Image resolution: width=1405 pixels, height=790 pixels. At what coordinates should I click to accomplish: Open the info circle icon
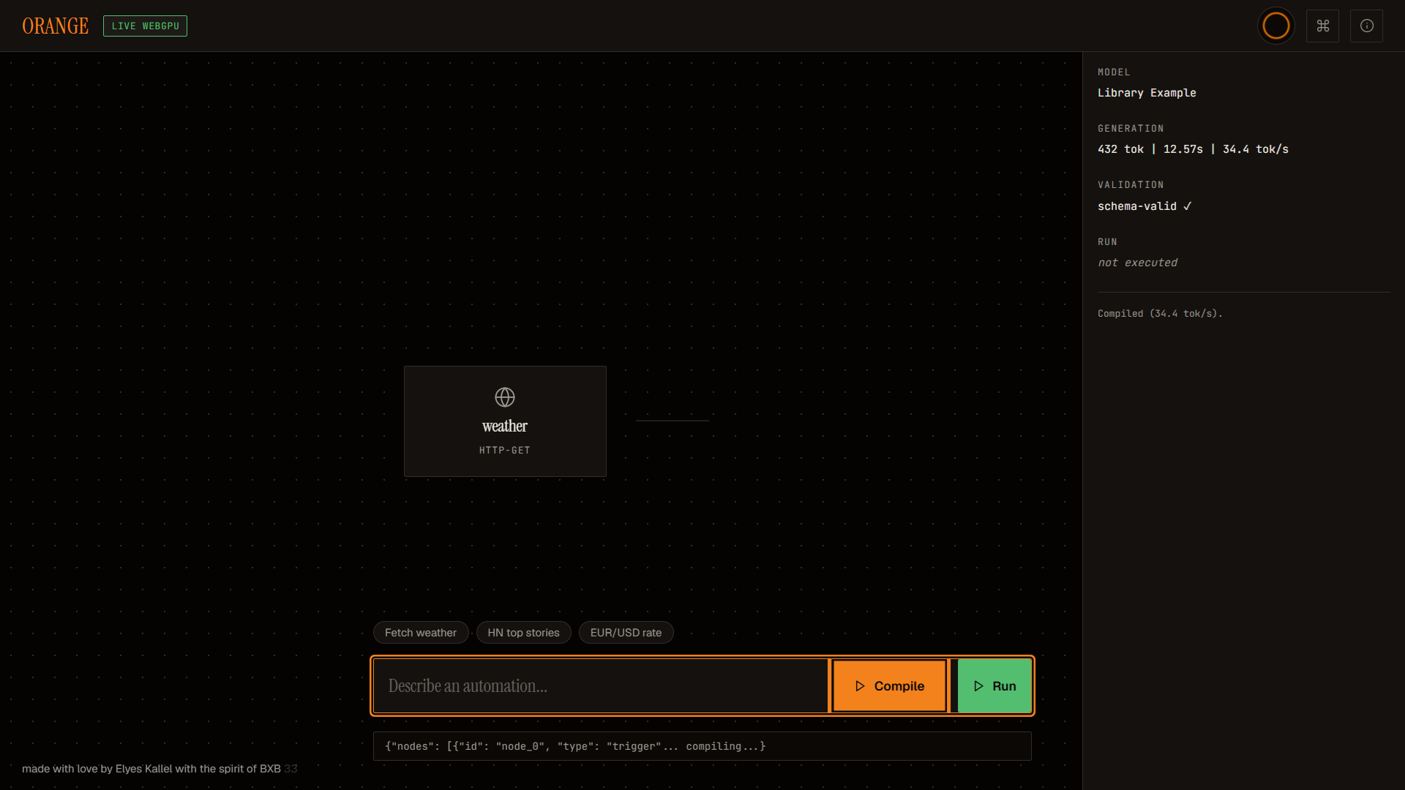coord(1366,26)
